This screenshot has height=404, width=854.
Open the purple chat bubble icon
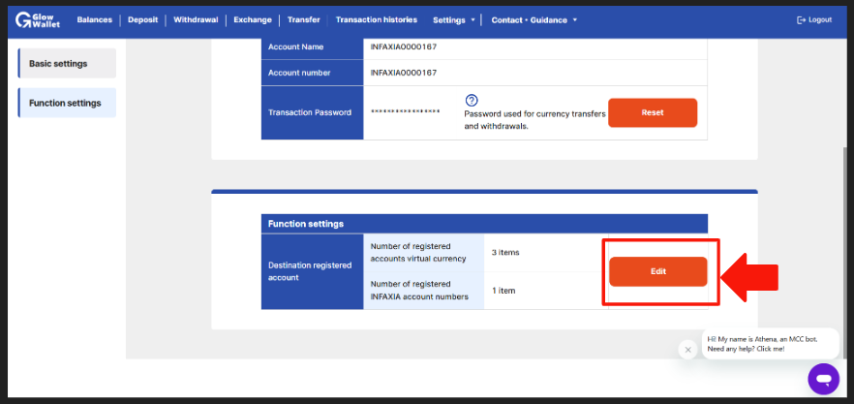823,379
